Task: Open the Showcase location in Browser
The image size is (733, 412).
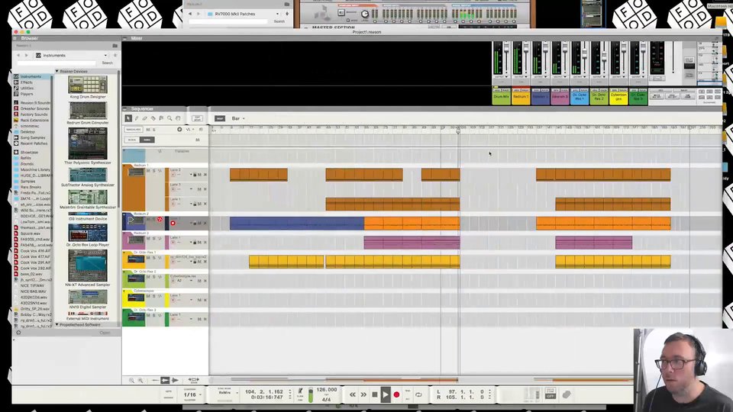Action: [29, 153]
